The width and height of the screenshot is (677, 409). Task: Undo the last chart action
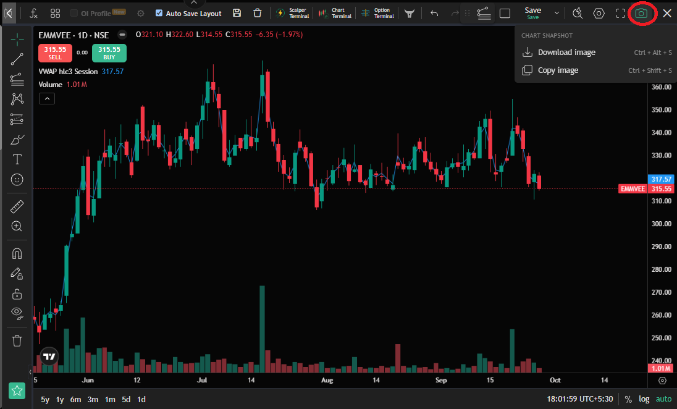(434, 14)
